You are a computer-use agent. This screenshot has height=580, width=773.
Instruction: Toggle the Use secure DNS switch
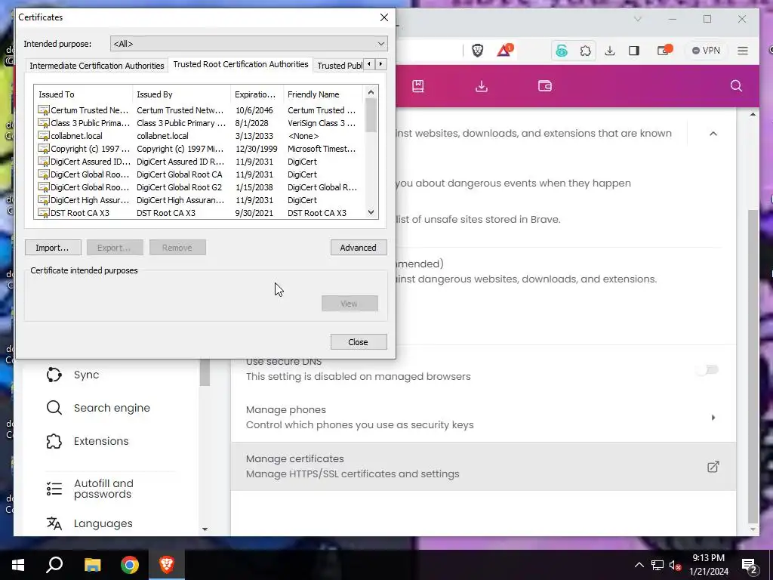(708, 369)
